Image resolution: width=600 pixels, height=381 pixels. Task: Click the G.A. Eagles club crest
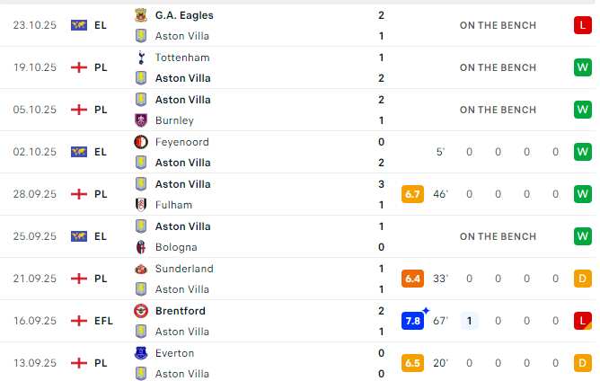point(140,15)
